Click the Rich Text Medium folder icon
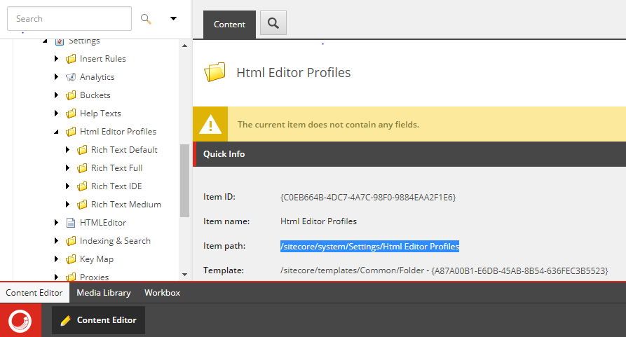Viewport: 626px width, 337px height. pos(82,205)
